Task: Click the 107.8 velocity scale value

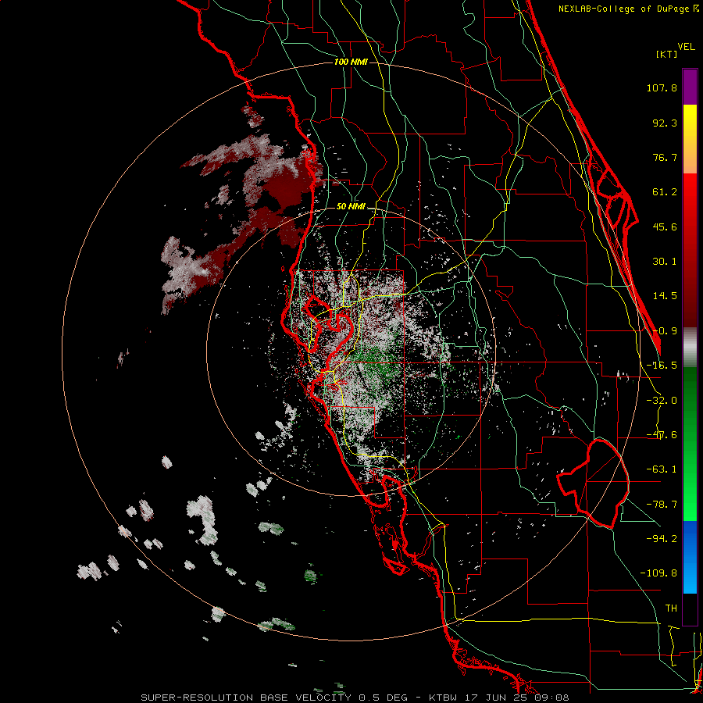Action: pyautogui.click(x=662, y=87)
